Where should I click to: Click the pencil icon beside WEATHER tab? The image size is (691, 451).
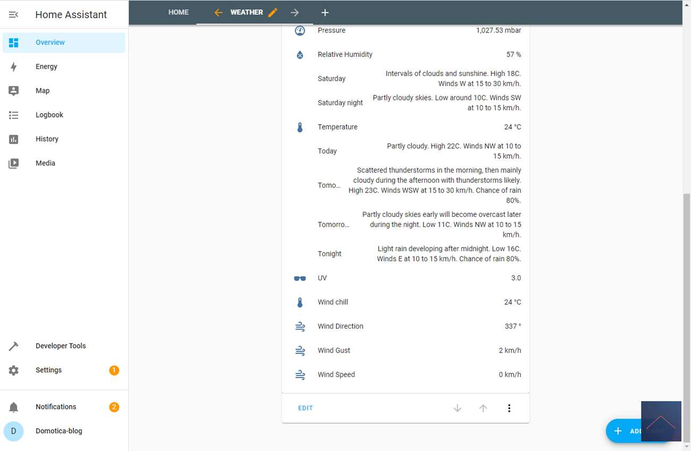(273, 12)
